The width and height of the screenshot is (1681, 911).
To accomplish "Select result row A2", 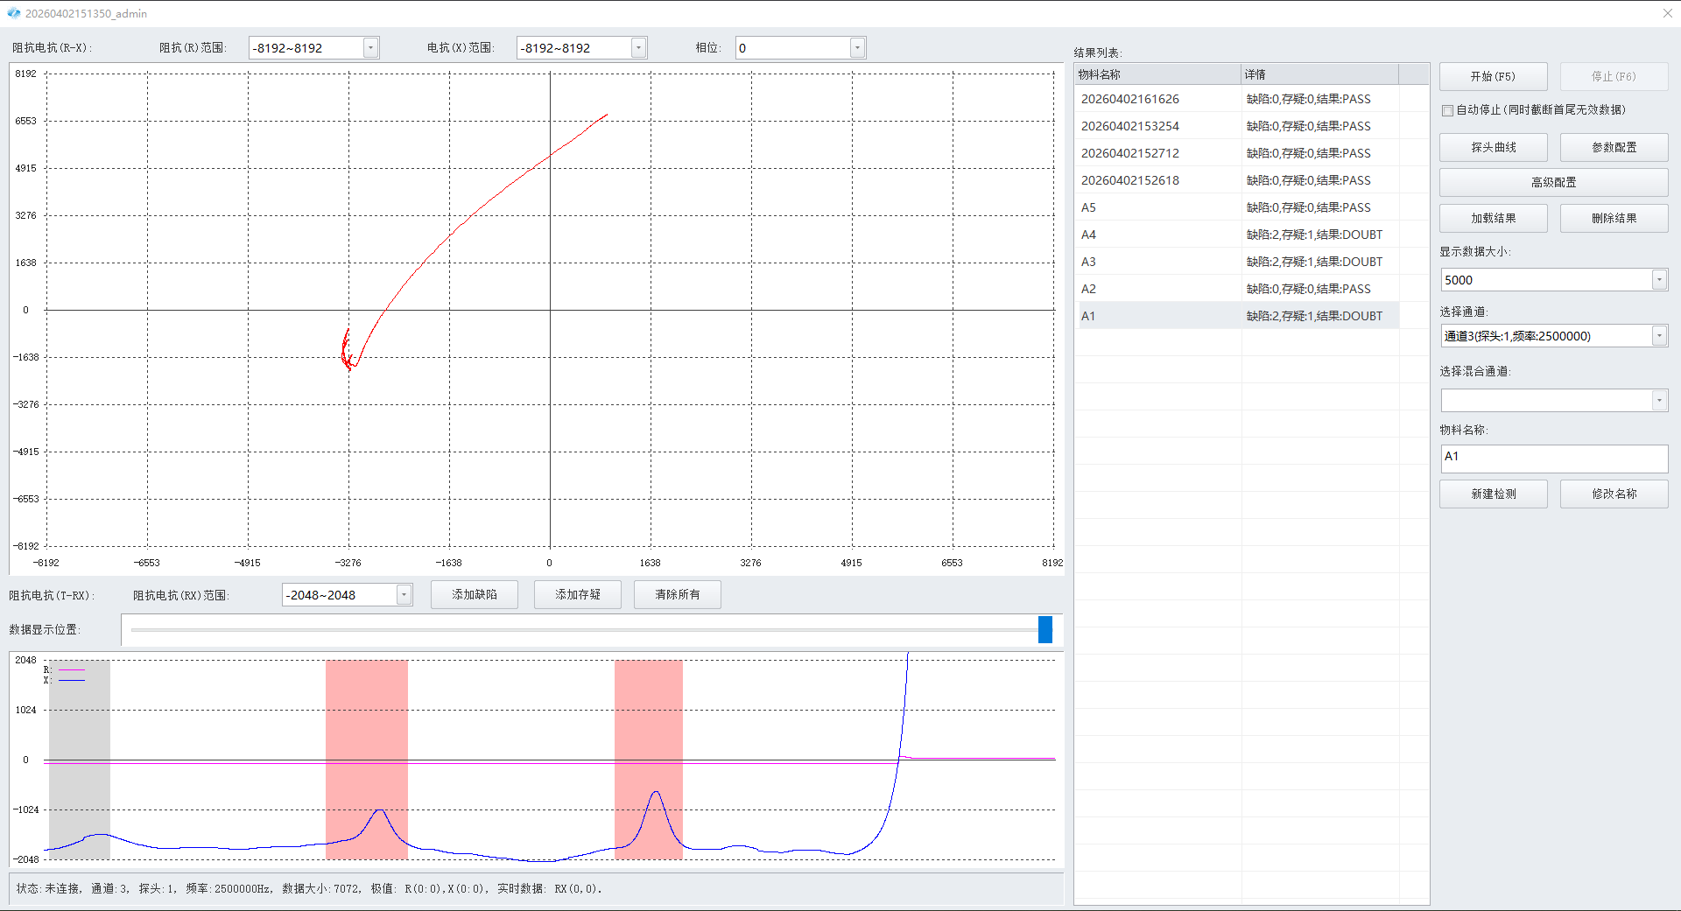I will pyautogui.click(x=1238, y=289).
